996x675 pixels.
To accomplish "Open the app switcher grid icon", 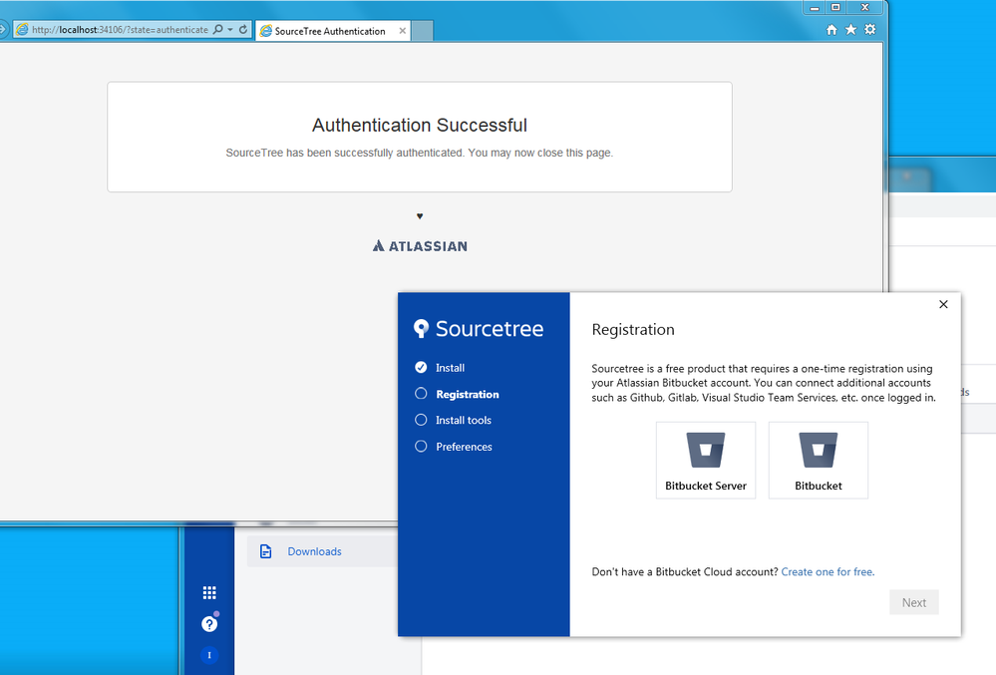I will click(209, 592).
